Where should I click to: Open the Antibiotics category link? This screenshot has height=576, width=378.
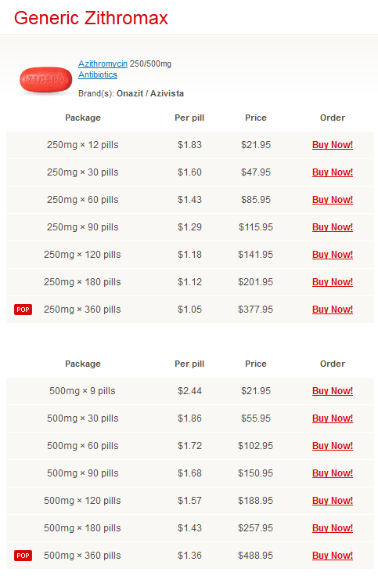98,74
